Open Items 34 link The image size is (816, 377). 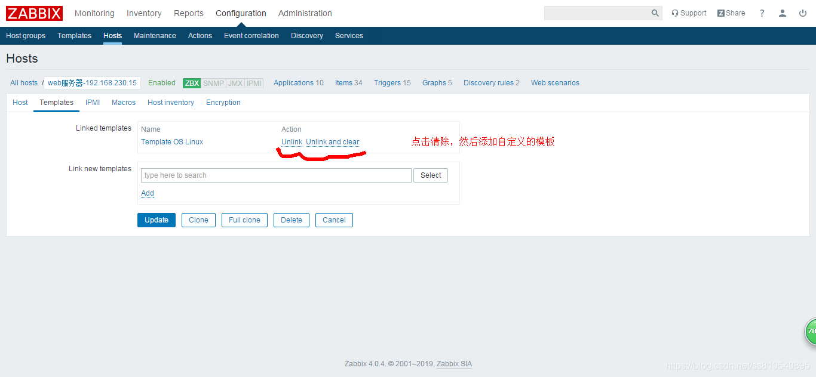pyautogui.click(x=349, y=83)
